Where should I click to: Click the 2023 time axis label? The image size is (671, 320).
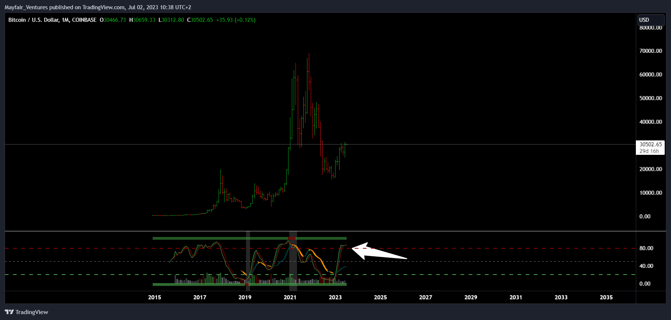coord(335,297)
